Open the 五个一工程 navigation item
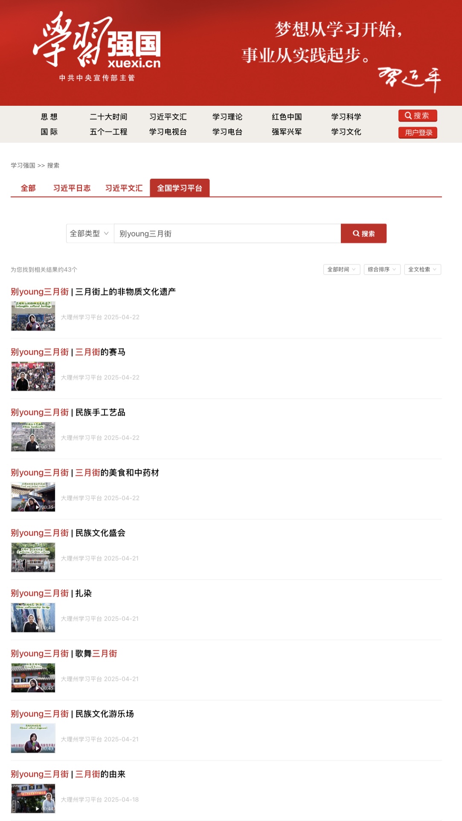 [x=108, y=132]
